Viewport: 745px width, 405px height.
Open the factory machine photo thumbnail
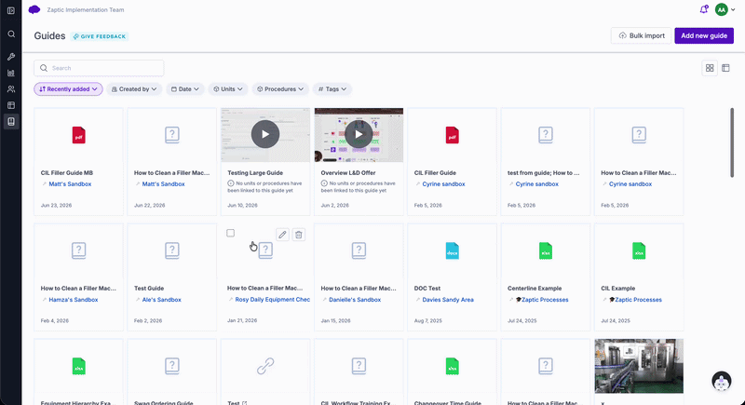(639, 366)
